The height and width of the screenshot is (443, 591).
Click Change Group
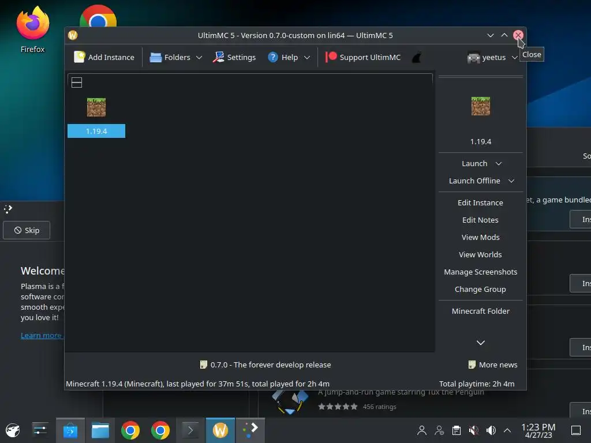pos(481,290)
